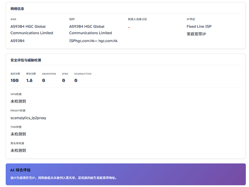
Task: Select 未检测到 under 黑名单检测
Action: 18,150
